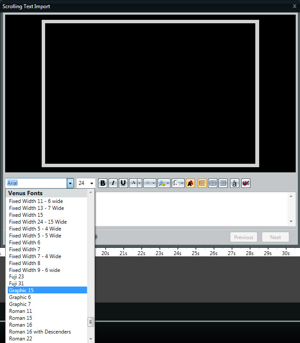Select the Fixed Width 6 font
Viewport: 300px width, 343px height.
click(x=47, y=242)
